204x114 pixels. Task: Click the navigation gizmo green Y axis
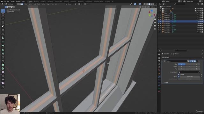[x=149, y=15]
